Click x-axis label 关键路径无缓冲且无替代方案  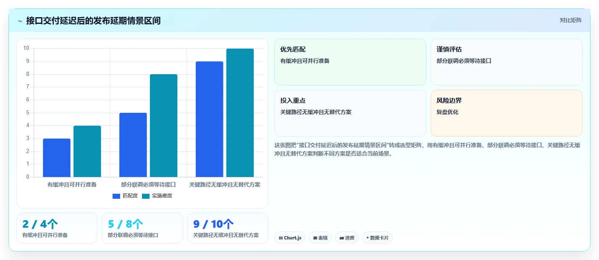225,185
